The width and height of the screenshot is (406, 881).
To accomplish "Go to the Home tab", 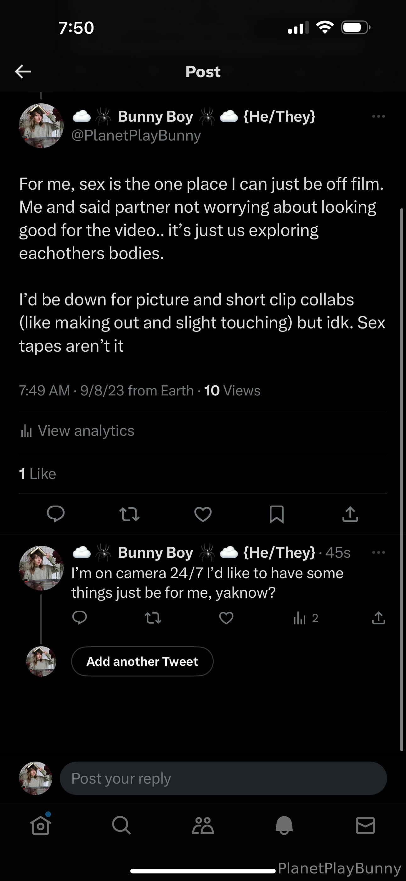I will point(41,826).
